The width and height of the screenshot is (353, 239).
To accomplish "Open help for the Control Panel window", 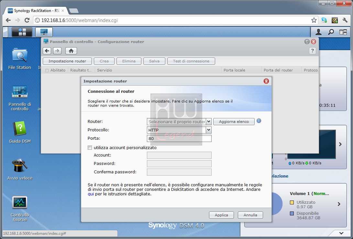I will [312, 51].
